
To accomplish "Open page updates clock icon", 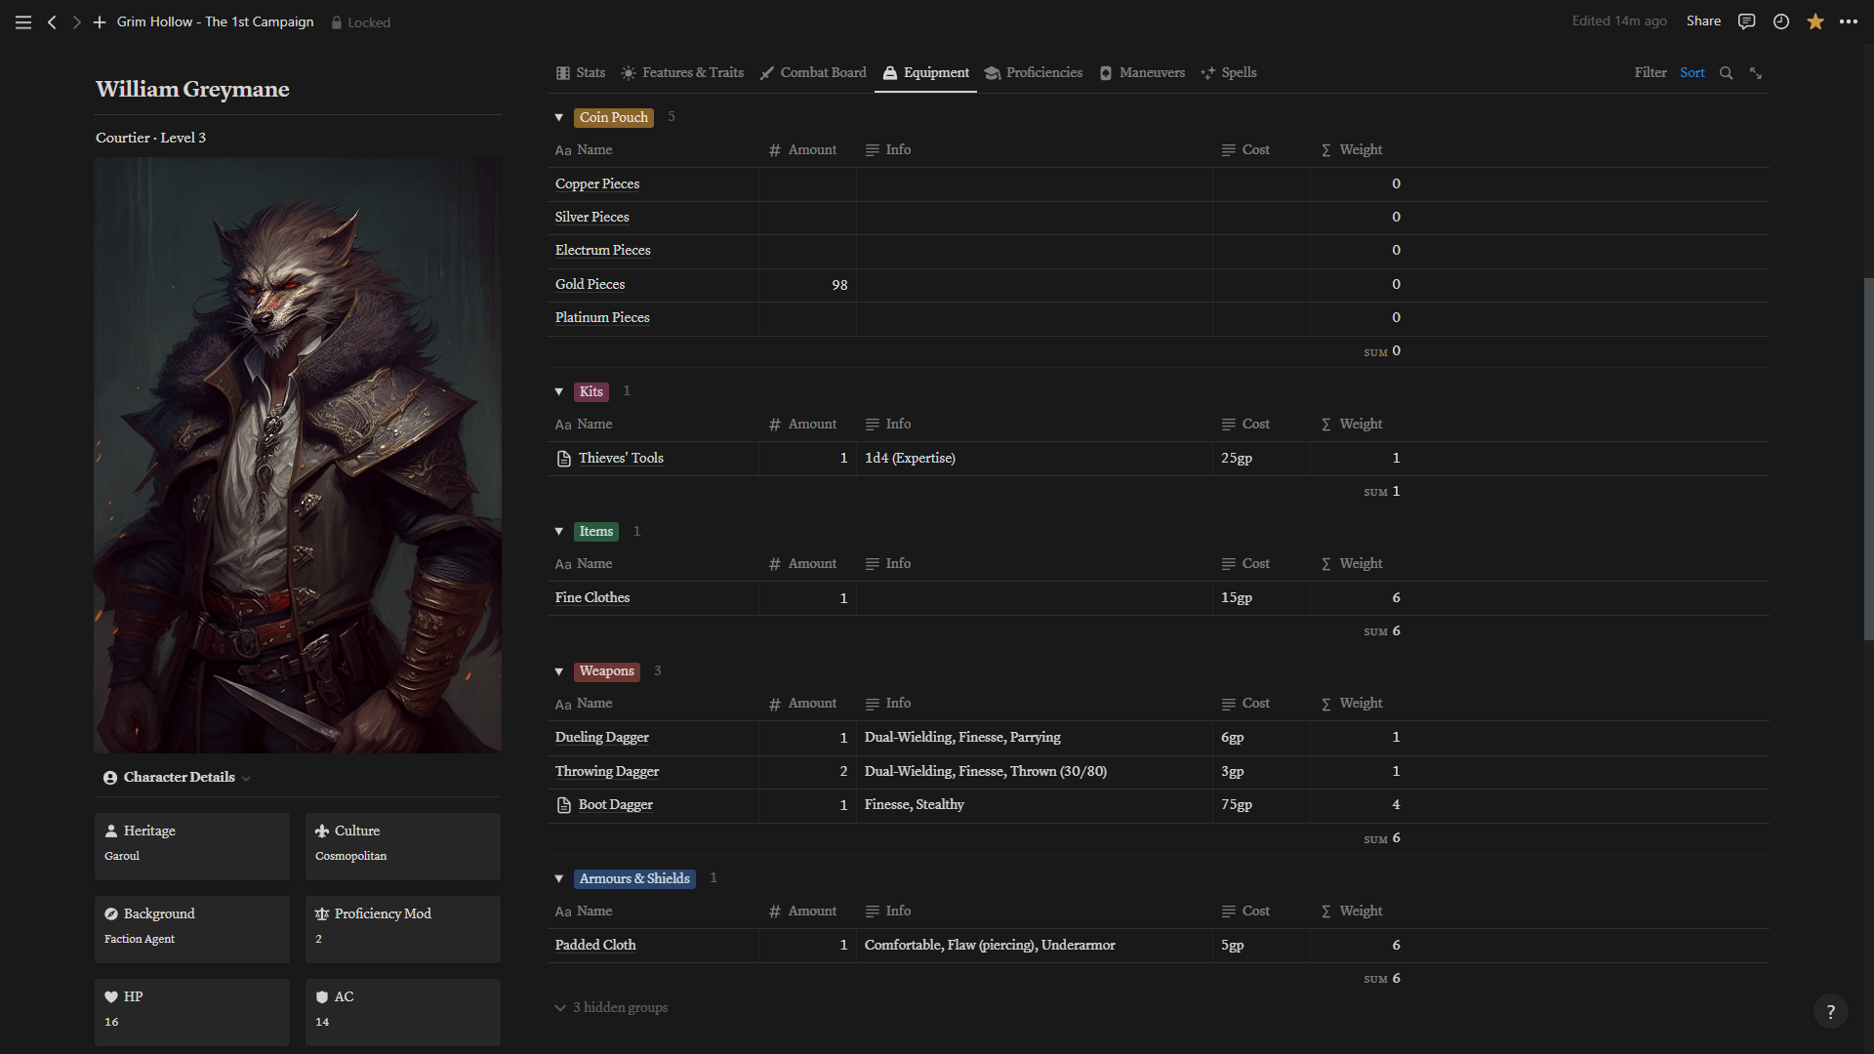I will click(1780, 21).
